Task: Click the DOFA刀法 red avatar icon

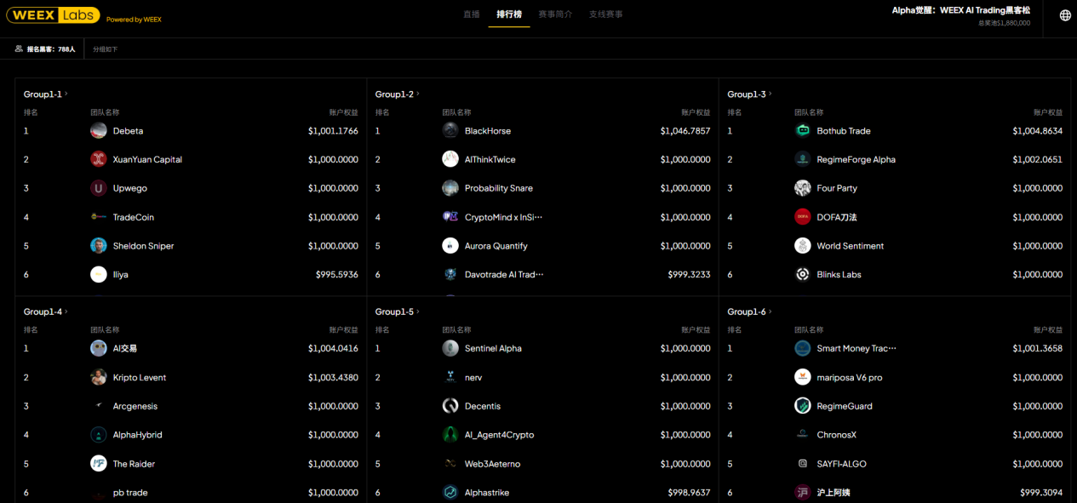Action: point(802,217)
